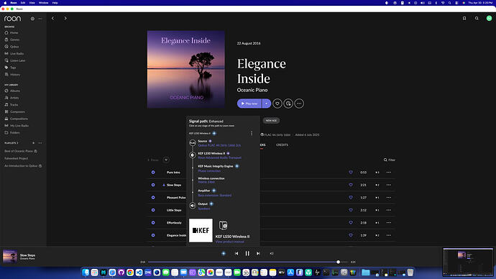Click the playback progress slider handle

tap(338, 262)
